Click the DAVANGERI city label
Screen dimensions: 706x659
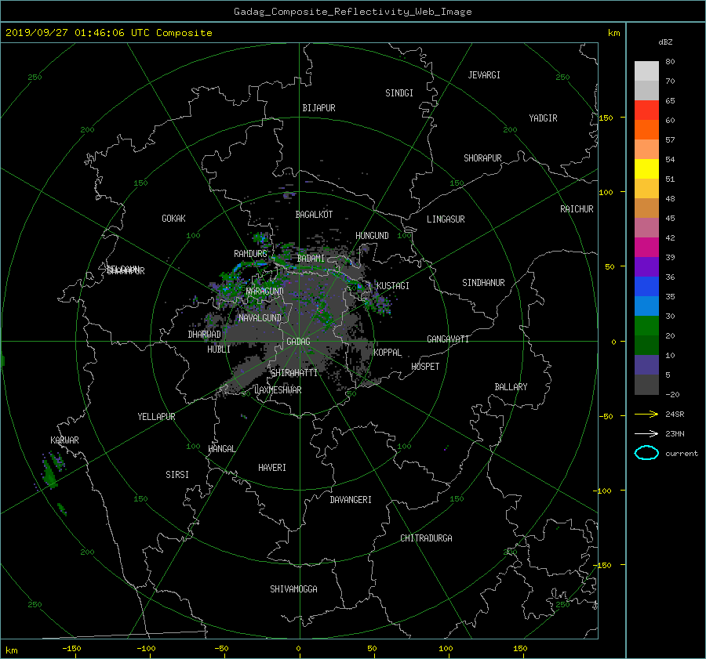pyautogui.click(x=351, y=500)
